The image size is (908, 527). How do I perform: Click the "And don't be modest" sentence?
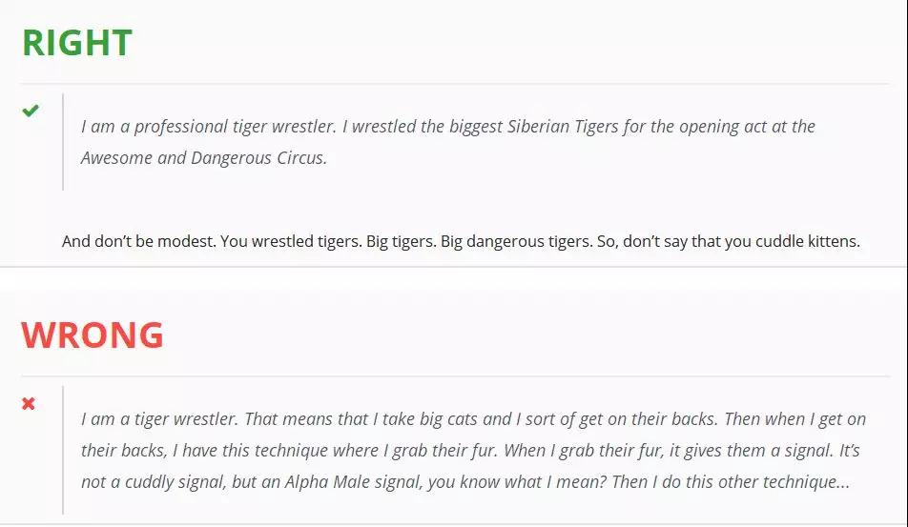138,241
